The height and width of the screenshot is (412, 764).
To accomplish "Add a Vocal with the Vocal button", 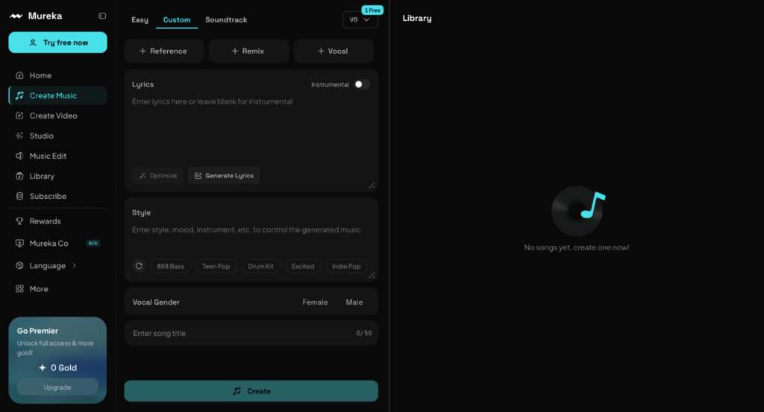I will (334, 51).
